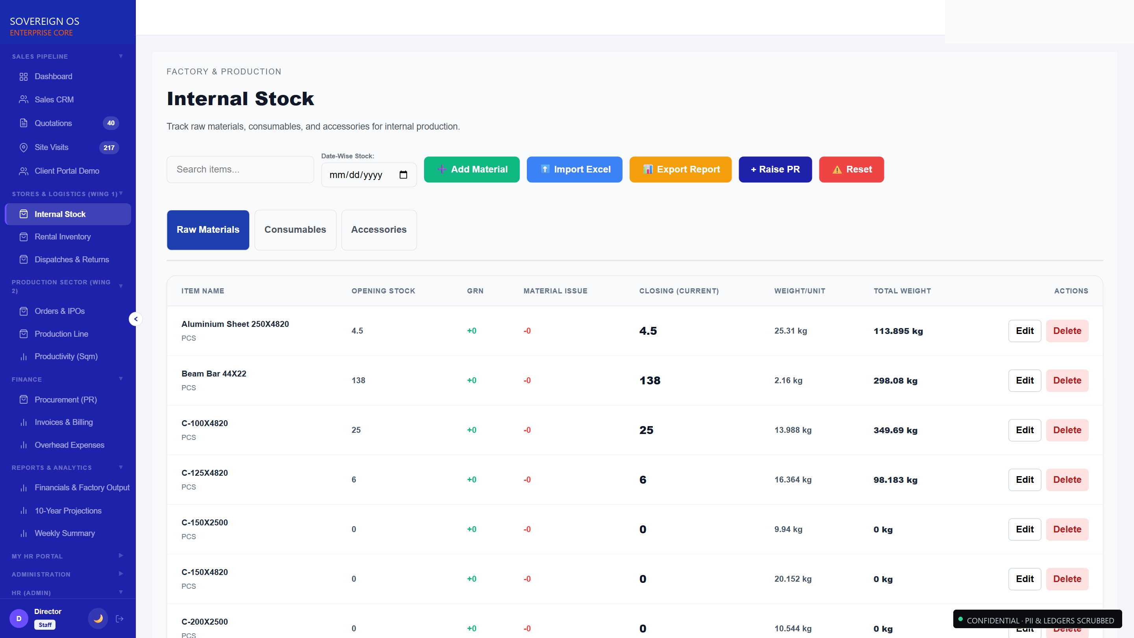Viewport: 1134px width, 638px height.
Task: Click the Export Report button
Action: (x=680, y=169)
